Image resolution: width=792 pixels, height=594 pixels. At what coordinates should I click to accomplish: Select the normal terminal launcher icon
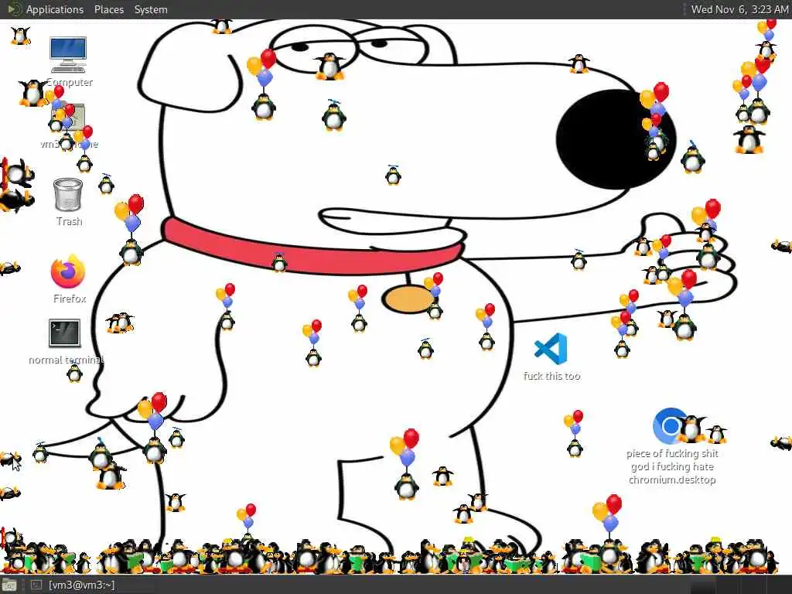tap(65, 333)
